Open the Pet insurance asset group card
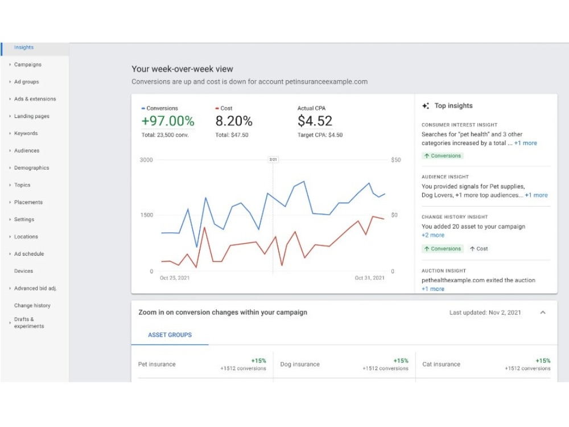Image resolution: width=569 pixels, height=427 pixels. (x=202, y=364)
